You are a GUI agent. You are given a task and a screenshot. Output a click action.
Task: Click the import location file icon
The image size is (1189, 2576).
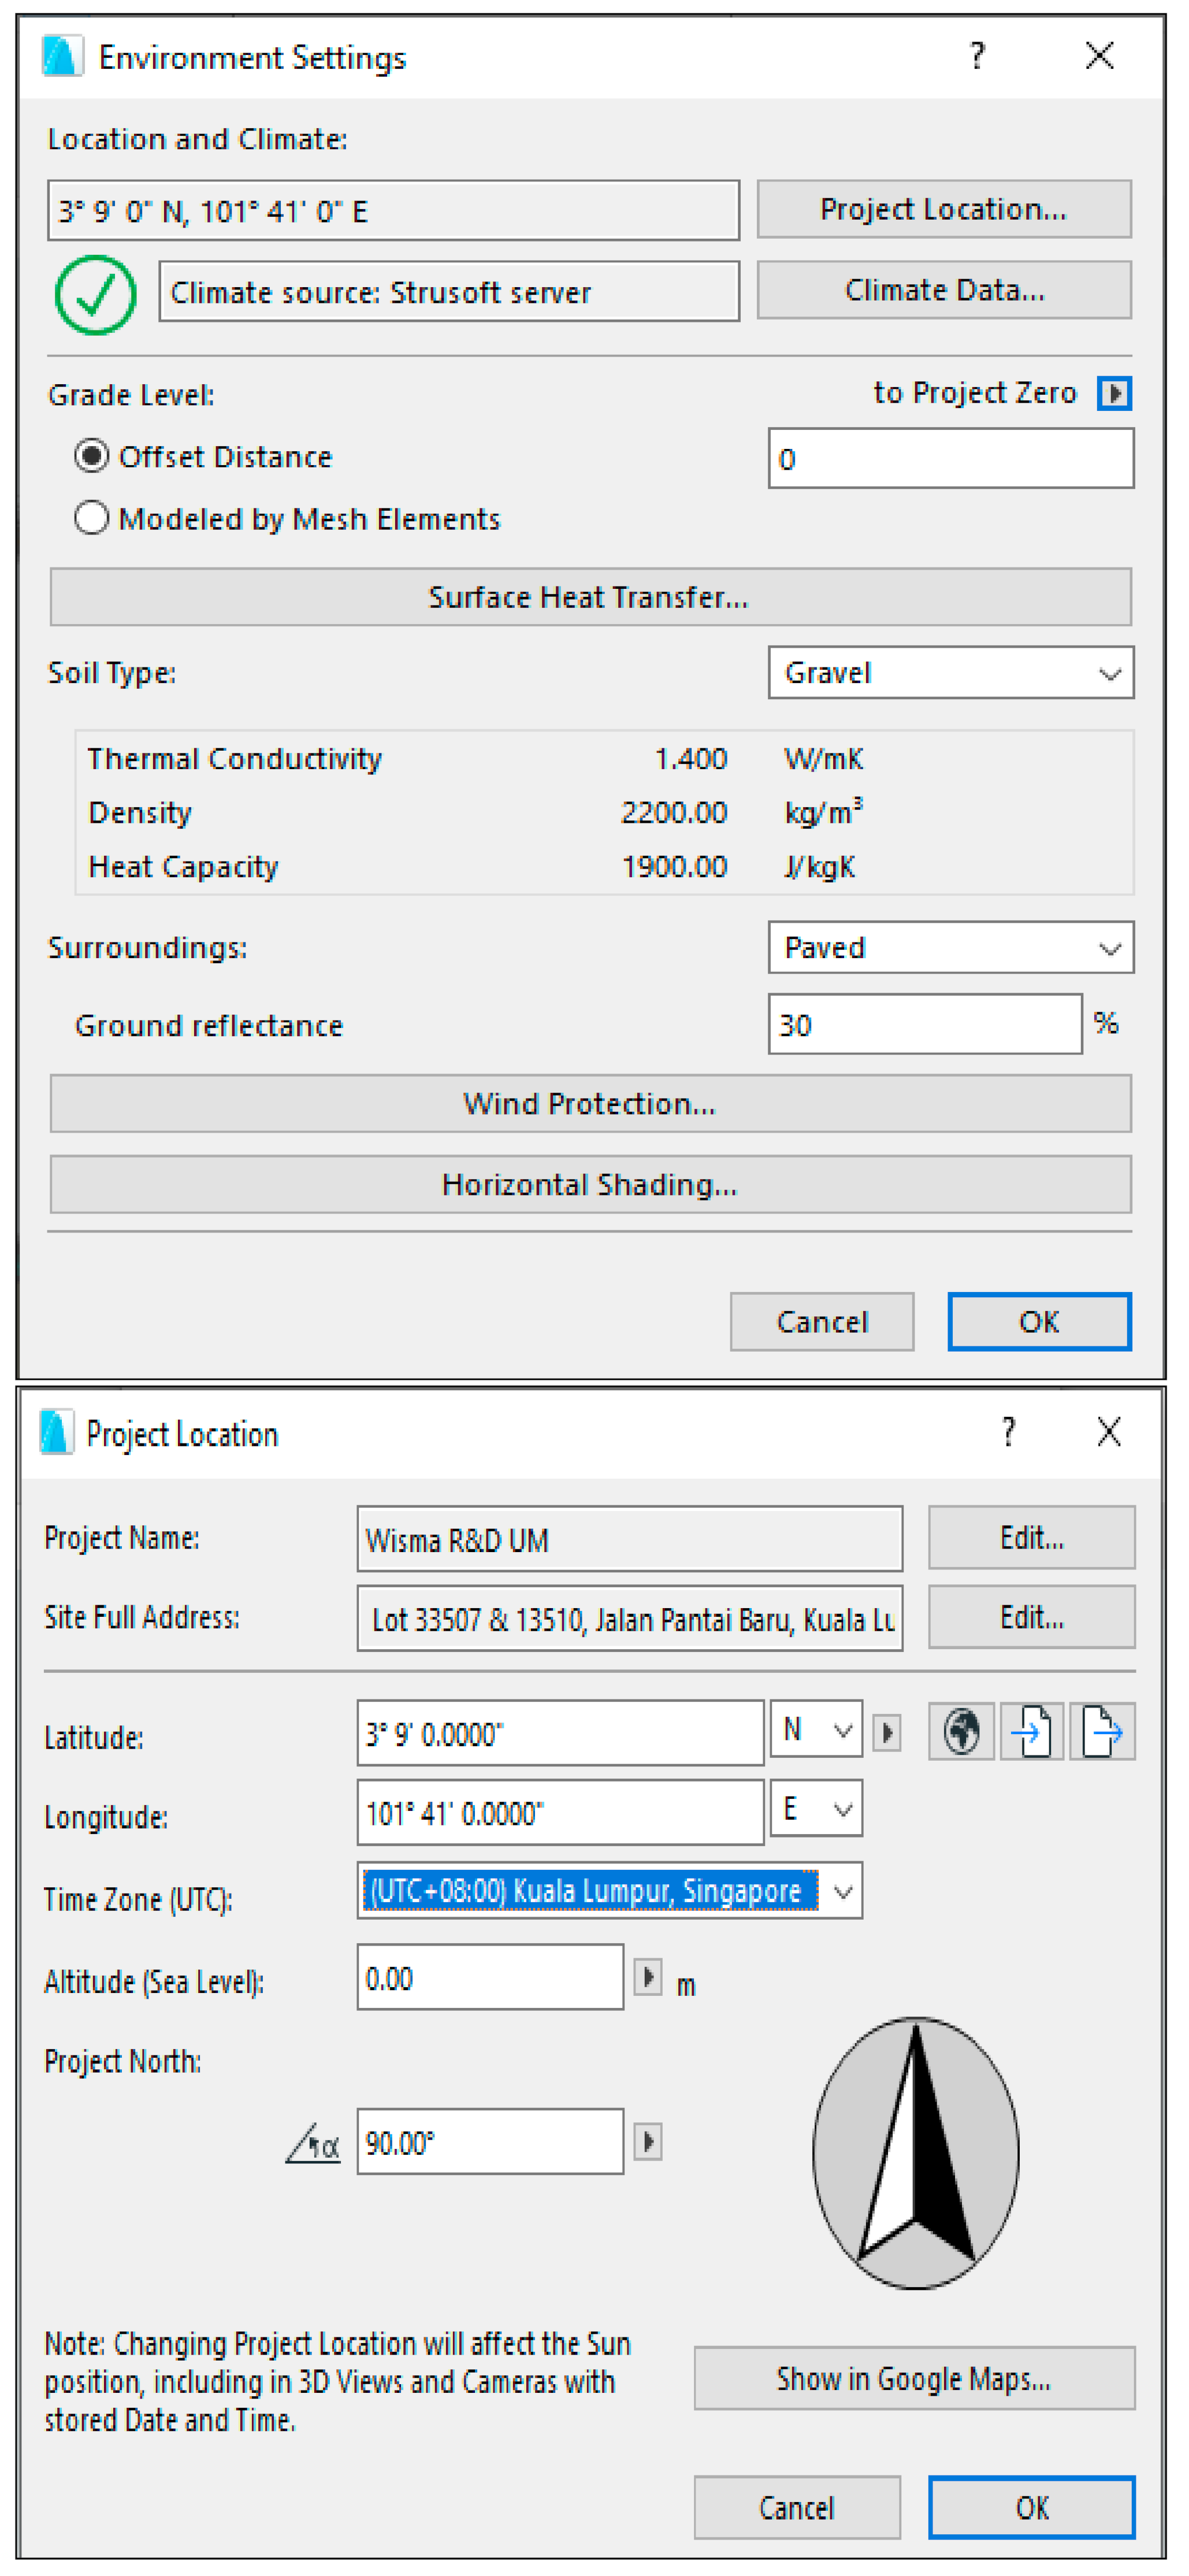(1031, 1731)
